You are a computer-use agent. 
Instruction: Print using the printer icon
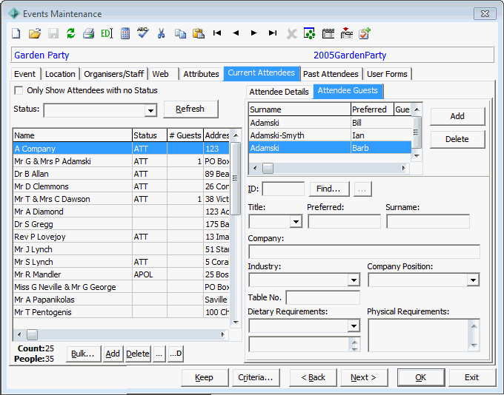88,33
